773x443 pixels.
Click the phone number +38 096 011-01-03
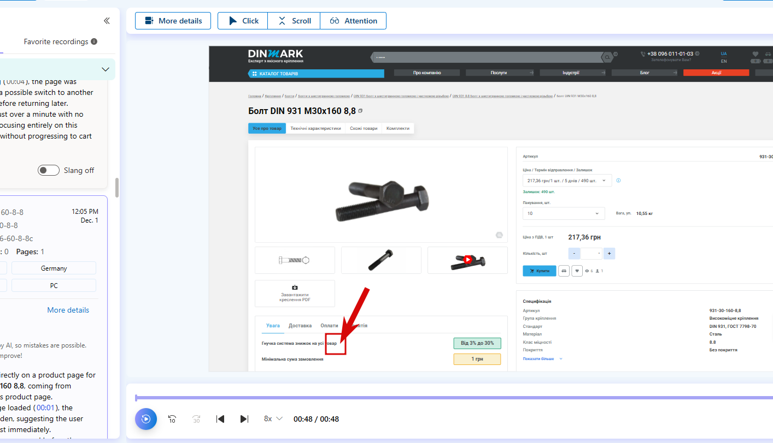click(670, 54)
